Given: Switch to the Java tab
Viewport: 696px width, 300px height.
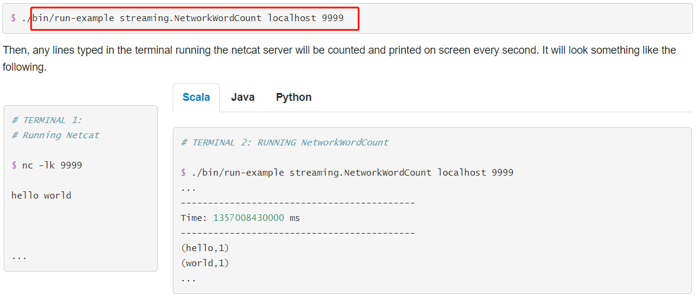Looking at the screenshot, I should click(x=243, y=97).
